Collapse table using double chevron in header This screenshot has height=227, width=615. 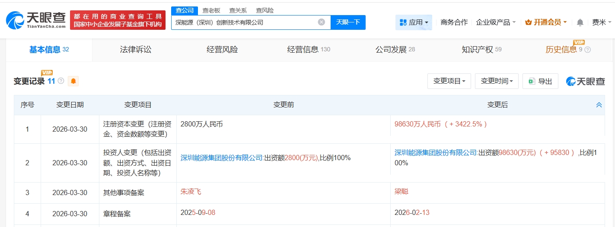click(x=599, y=105)
